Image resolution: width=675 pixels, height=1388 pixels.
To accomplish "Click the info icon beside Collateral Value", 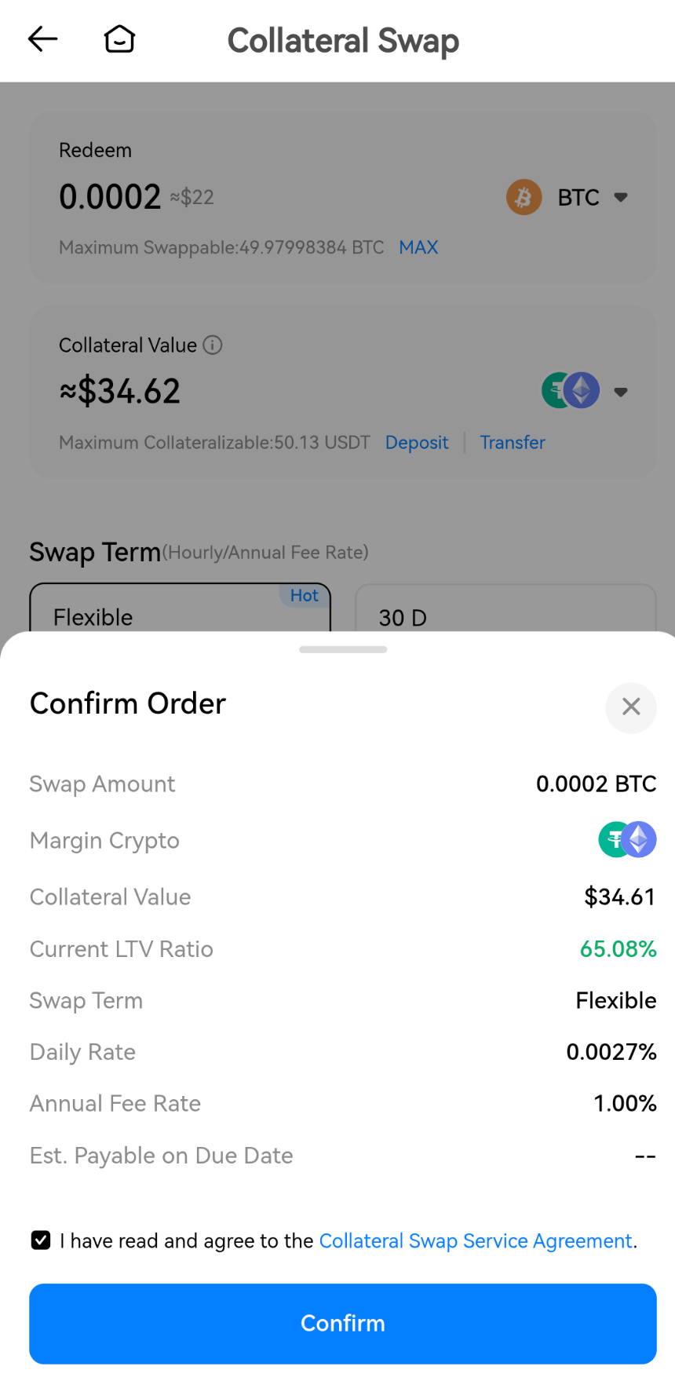I will point(213,345).
